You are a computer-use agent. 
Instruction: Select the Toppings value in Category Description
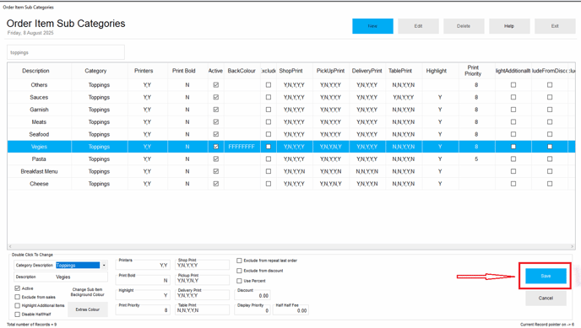tap(78, 265)
